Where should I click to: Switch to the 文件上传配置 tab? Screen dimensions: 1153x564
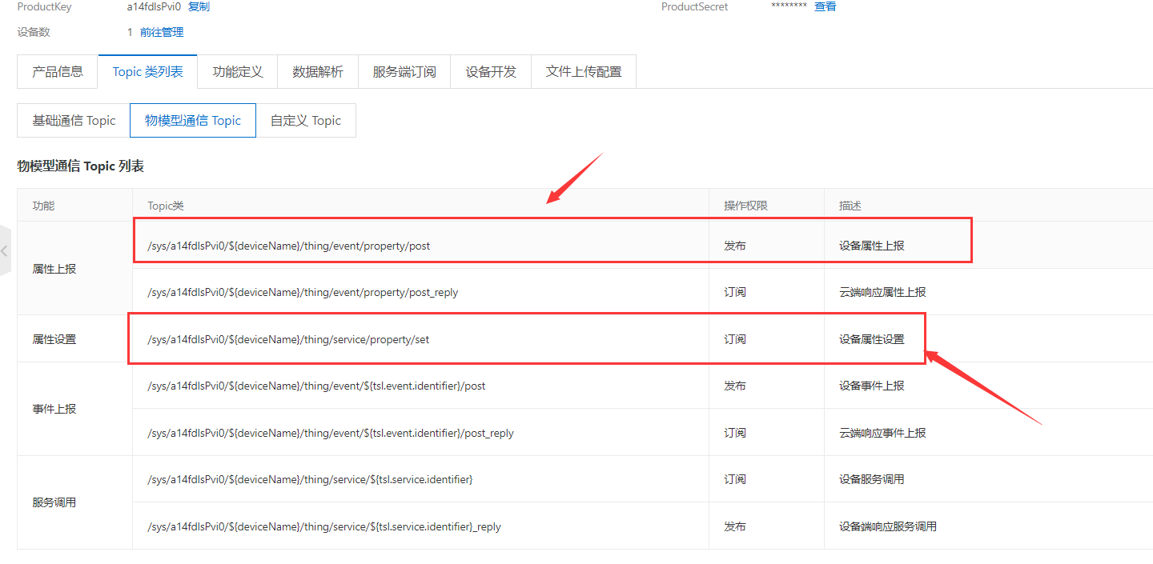pyautogui.click(x=584, y=71)
